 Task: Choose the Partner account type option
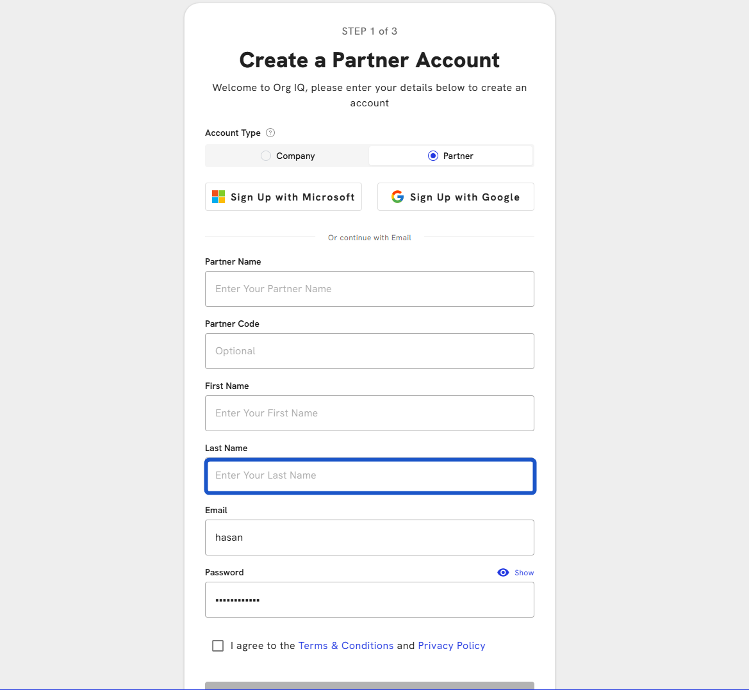tap(433, 156)
